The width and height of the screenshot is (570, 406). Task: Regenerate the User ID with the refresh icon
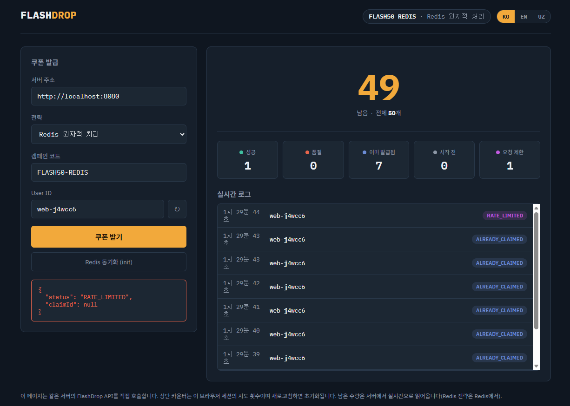[177, 209]
